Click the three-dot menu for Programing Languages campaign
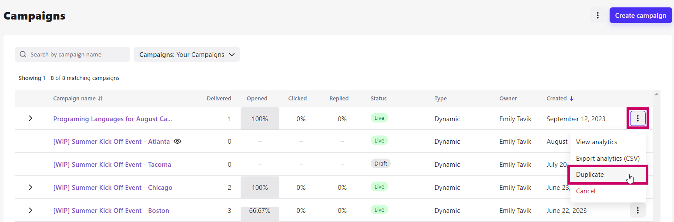The image size is (674, 222). 637,118
